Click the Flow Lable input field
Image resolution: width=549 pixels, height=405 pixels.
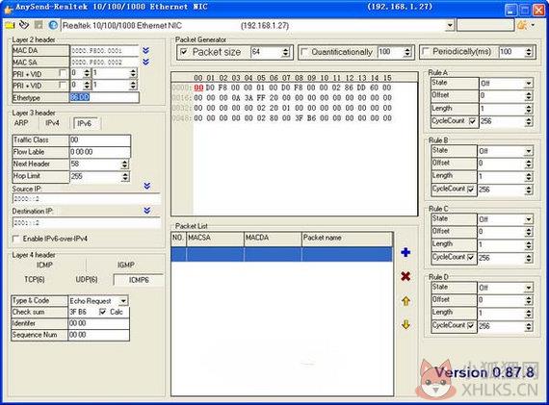[100, 152]
